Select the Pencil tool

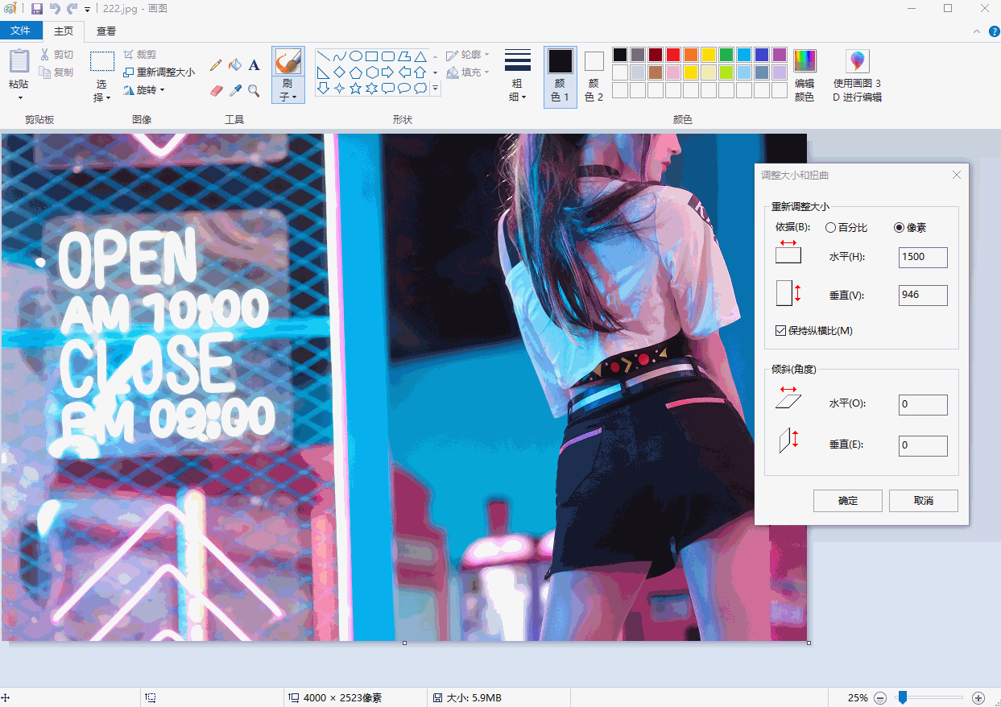click(x=216, y=65)
